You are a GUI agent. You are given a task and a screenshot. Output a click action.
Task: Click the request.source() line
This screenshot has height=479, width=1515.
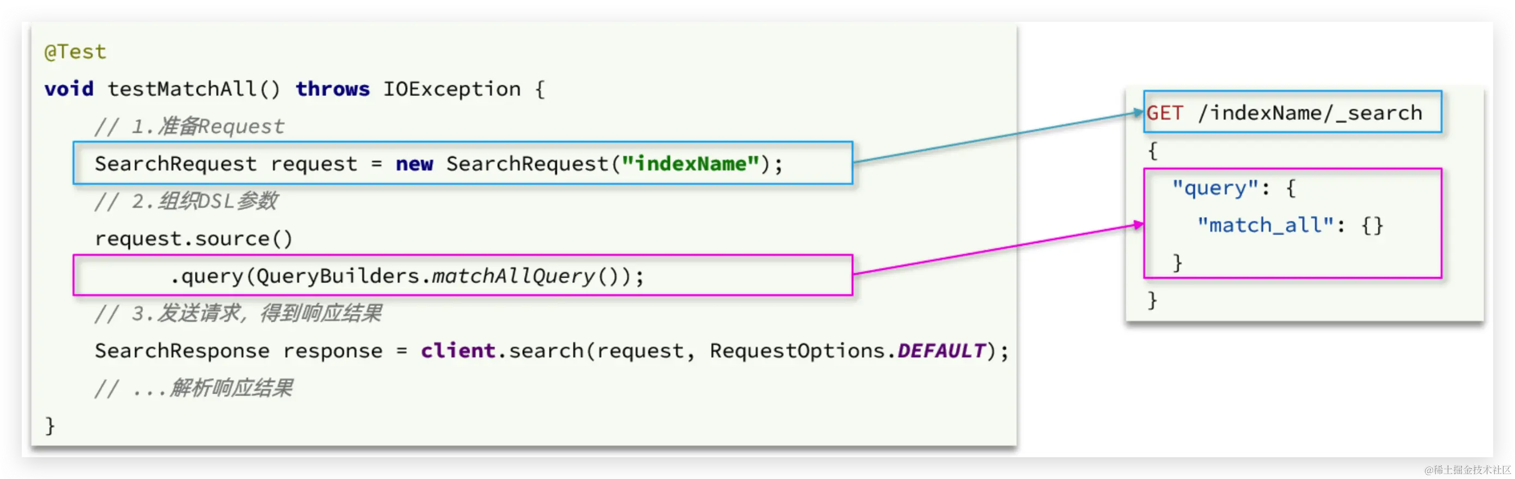[x=193, y=238]
